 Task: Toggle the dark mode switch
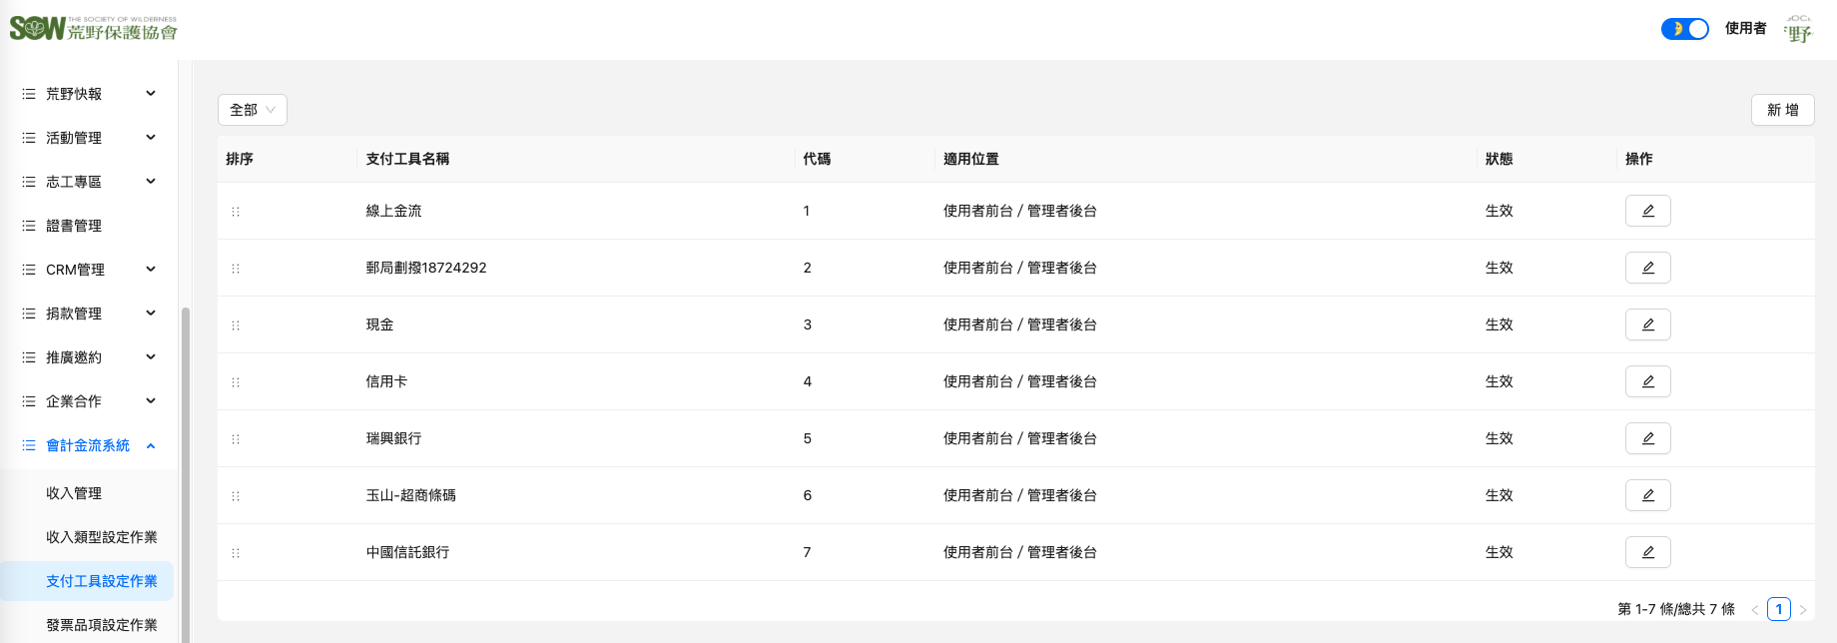tap(1684, 29)
